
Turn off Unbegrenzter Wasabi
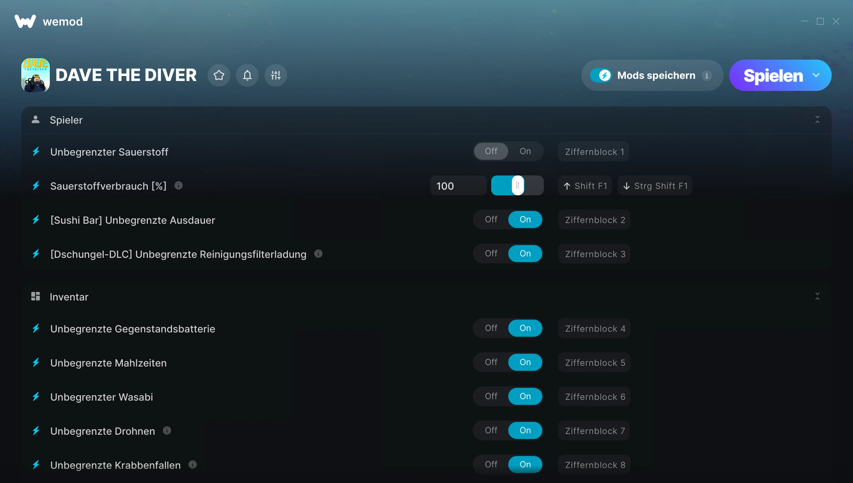pos(491,396)
